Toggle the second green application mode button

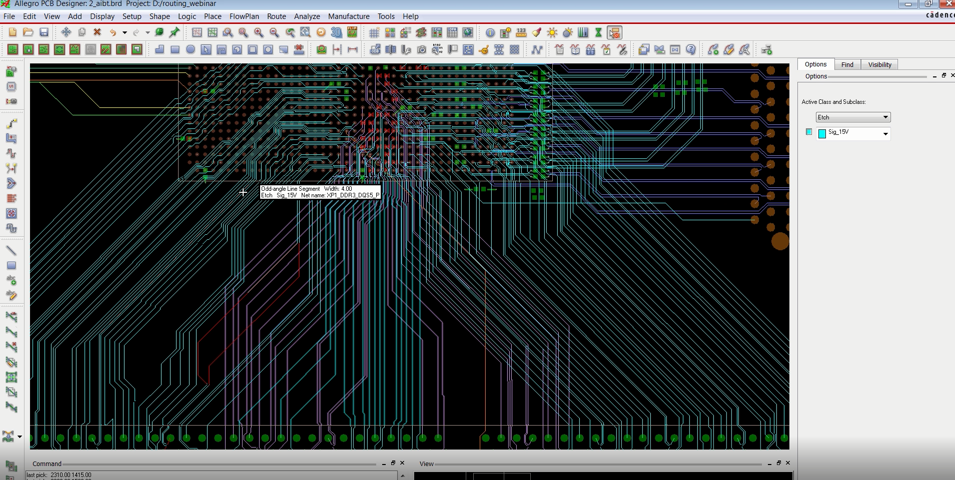[x=28, y=49]
